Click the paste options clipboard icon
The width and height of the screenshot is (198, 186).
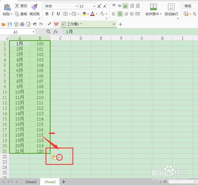pyautogui.click(x=54, y=157)
